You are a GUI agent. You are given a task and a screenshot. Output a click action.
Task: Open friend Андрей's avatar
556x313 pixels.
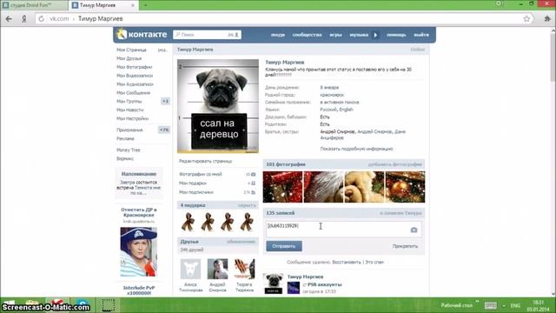[217, 269]
